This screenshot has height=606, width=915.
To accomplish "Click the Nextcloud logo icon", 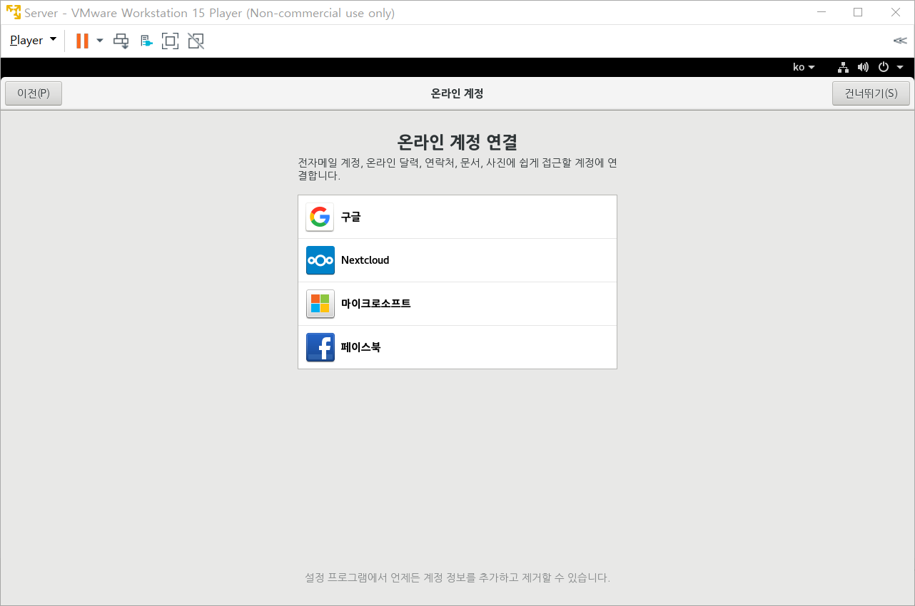I will coord(320,260).
